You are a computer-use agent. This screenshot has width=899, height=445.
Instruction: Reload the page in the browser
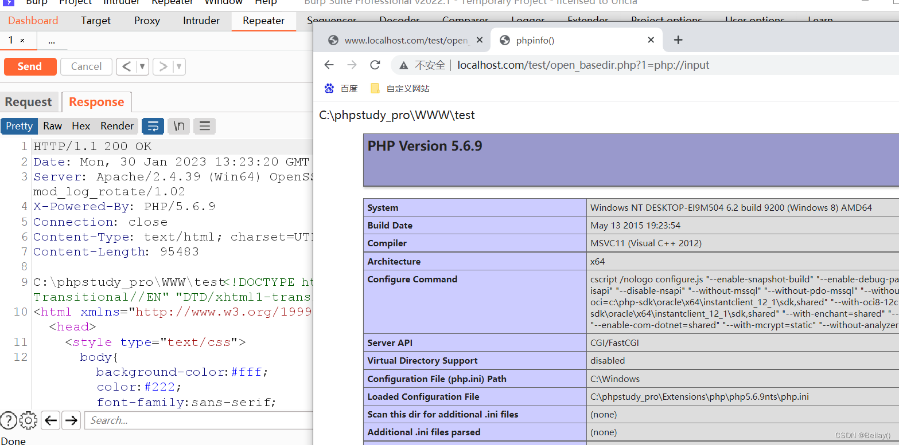point(375,65)
